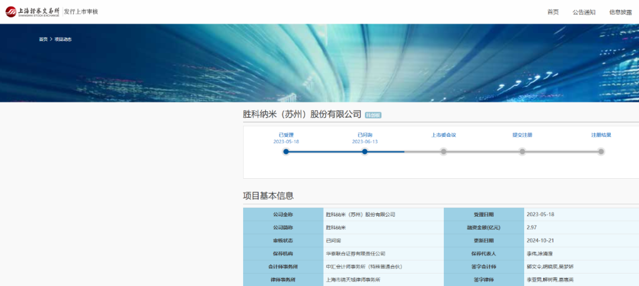Click the 项目动态 breadcrumb link
The image size is (639, 286).
pyautogui.click(x=63, y=39)
